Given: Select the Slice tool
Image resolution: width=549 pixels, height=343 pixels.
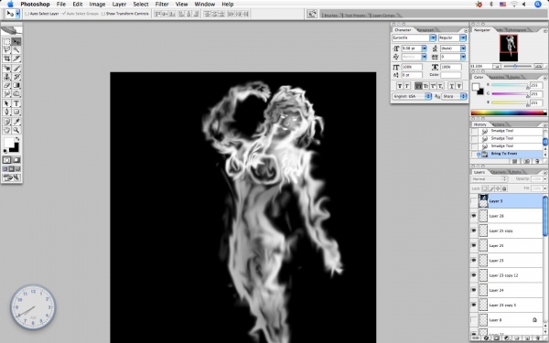Looking at the screenshot, I should click(x=16, y=59).
